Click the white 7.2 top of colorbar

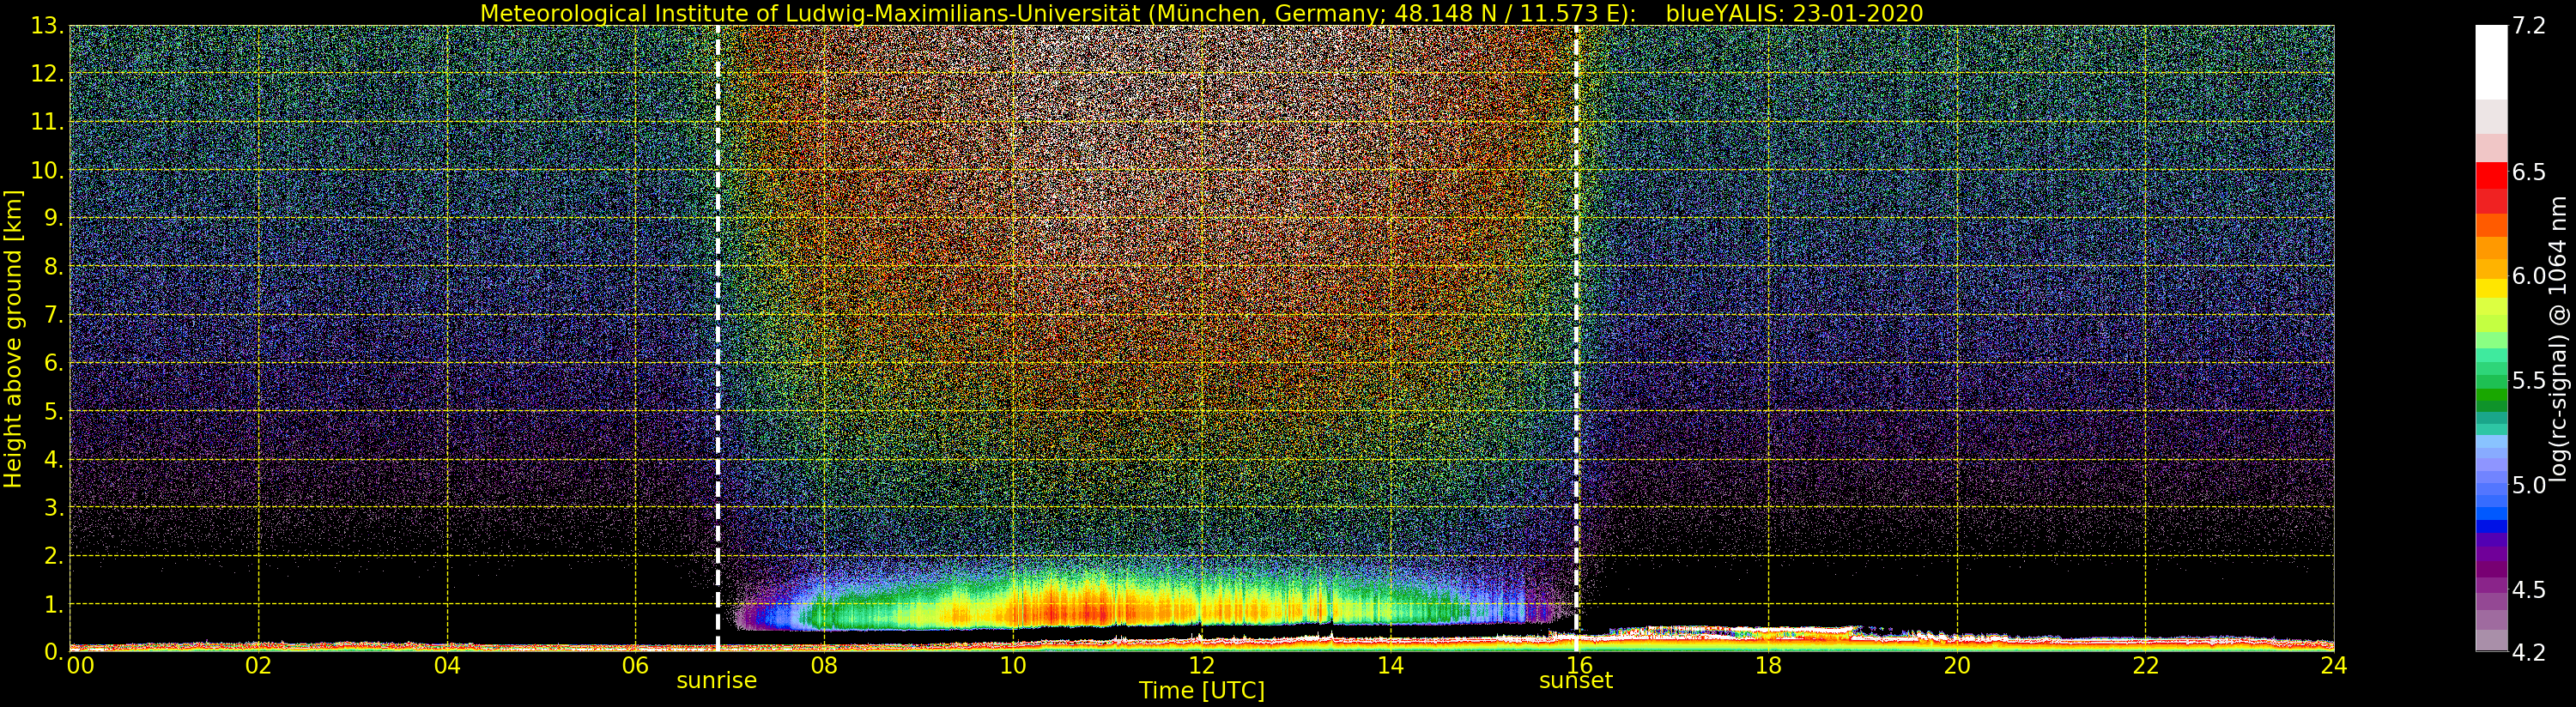point(2491,62)
